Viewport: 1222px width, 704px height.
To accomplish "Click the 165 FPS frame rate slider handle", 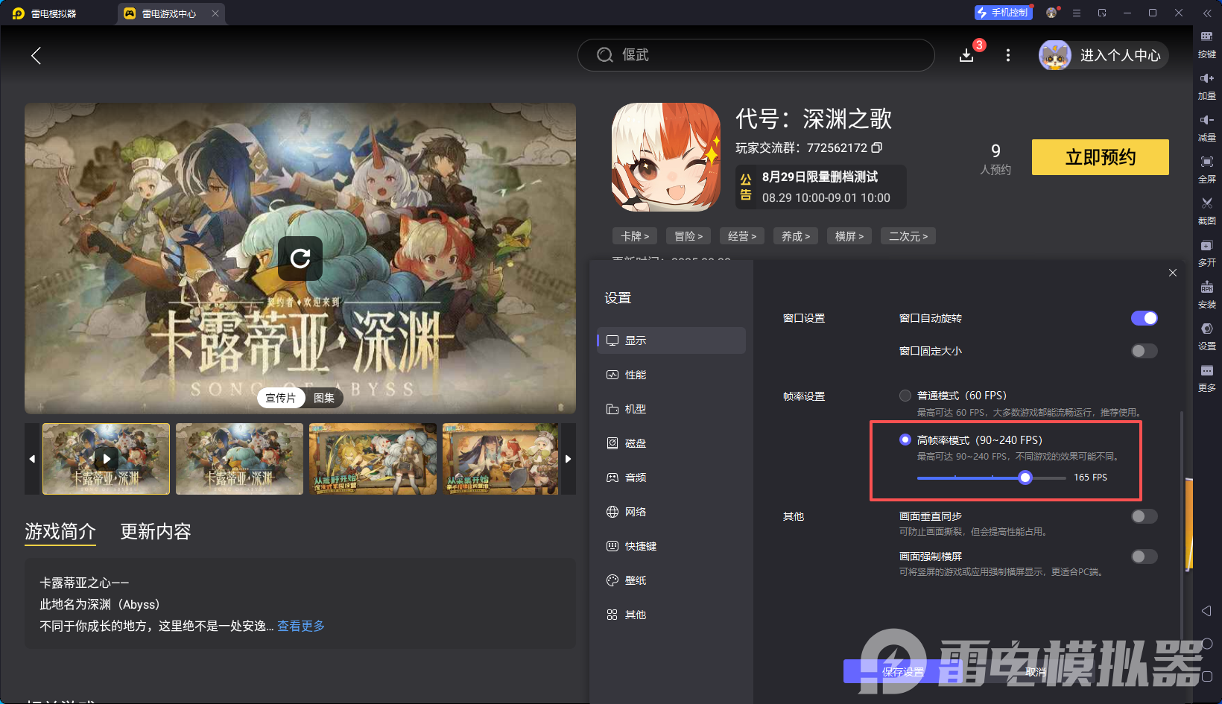I will (x=1025, y=478).
